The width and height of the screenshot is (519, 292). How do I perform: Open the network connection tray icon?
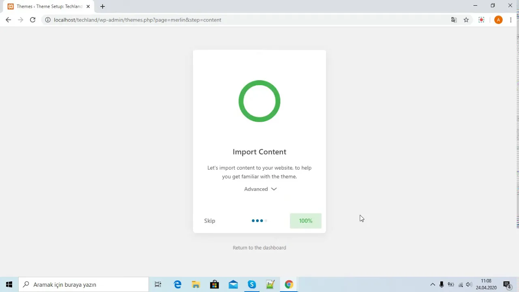pyautogui.click(x=461, y=285)
